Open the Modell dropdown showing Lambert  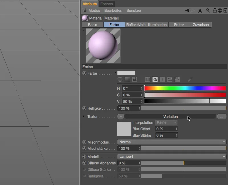172,157
